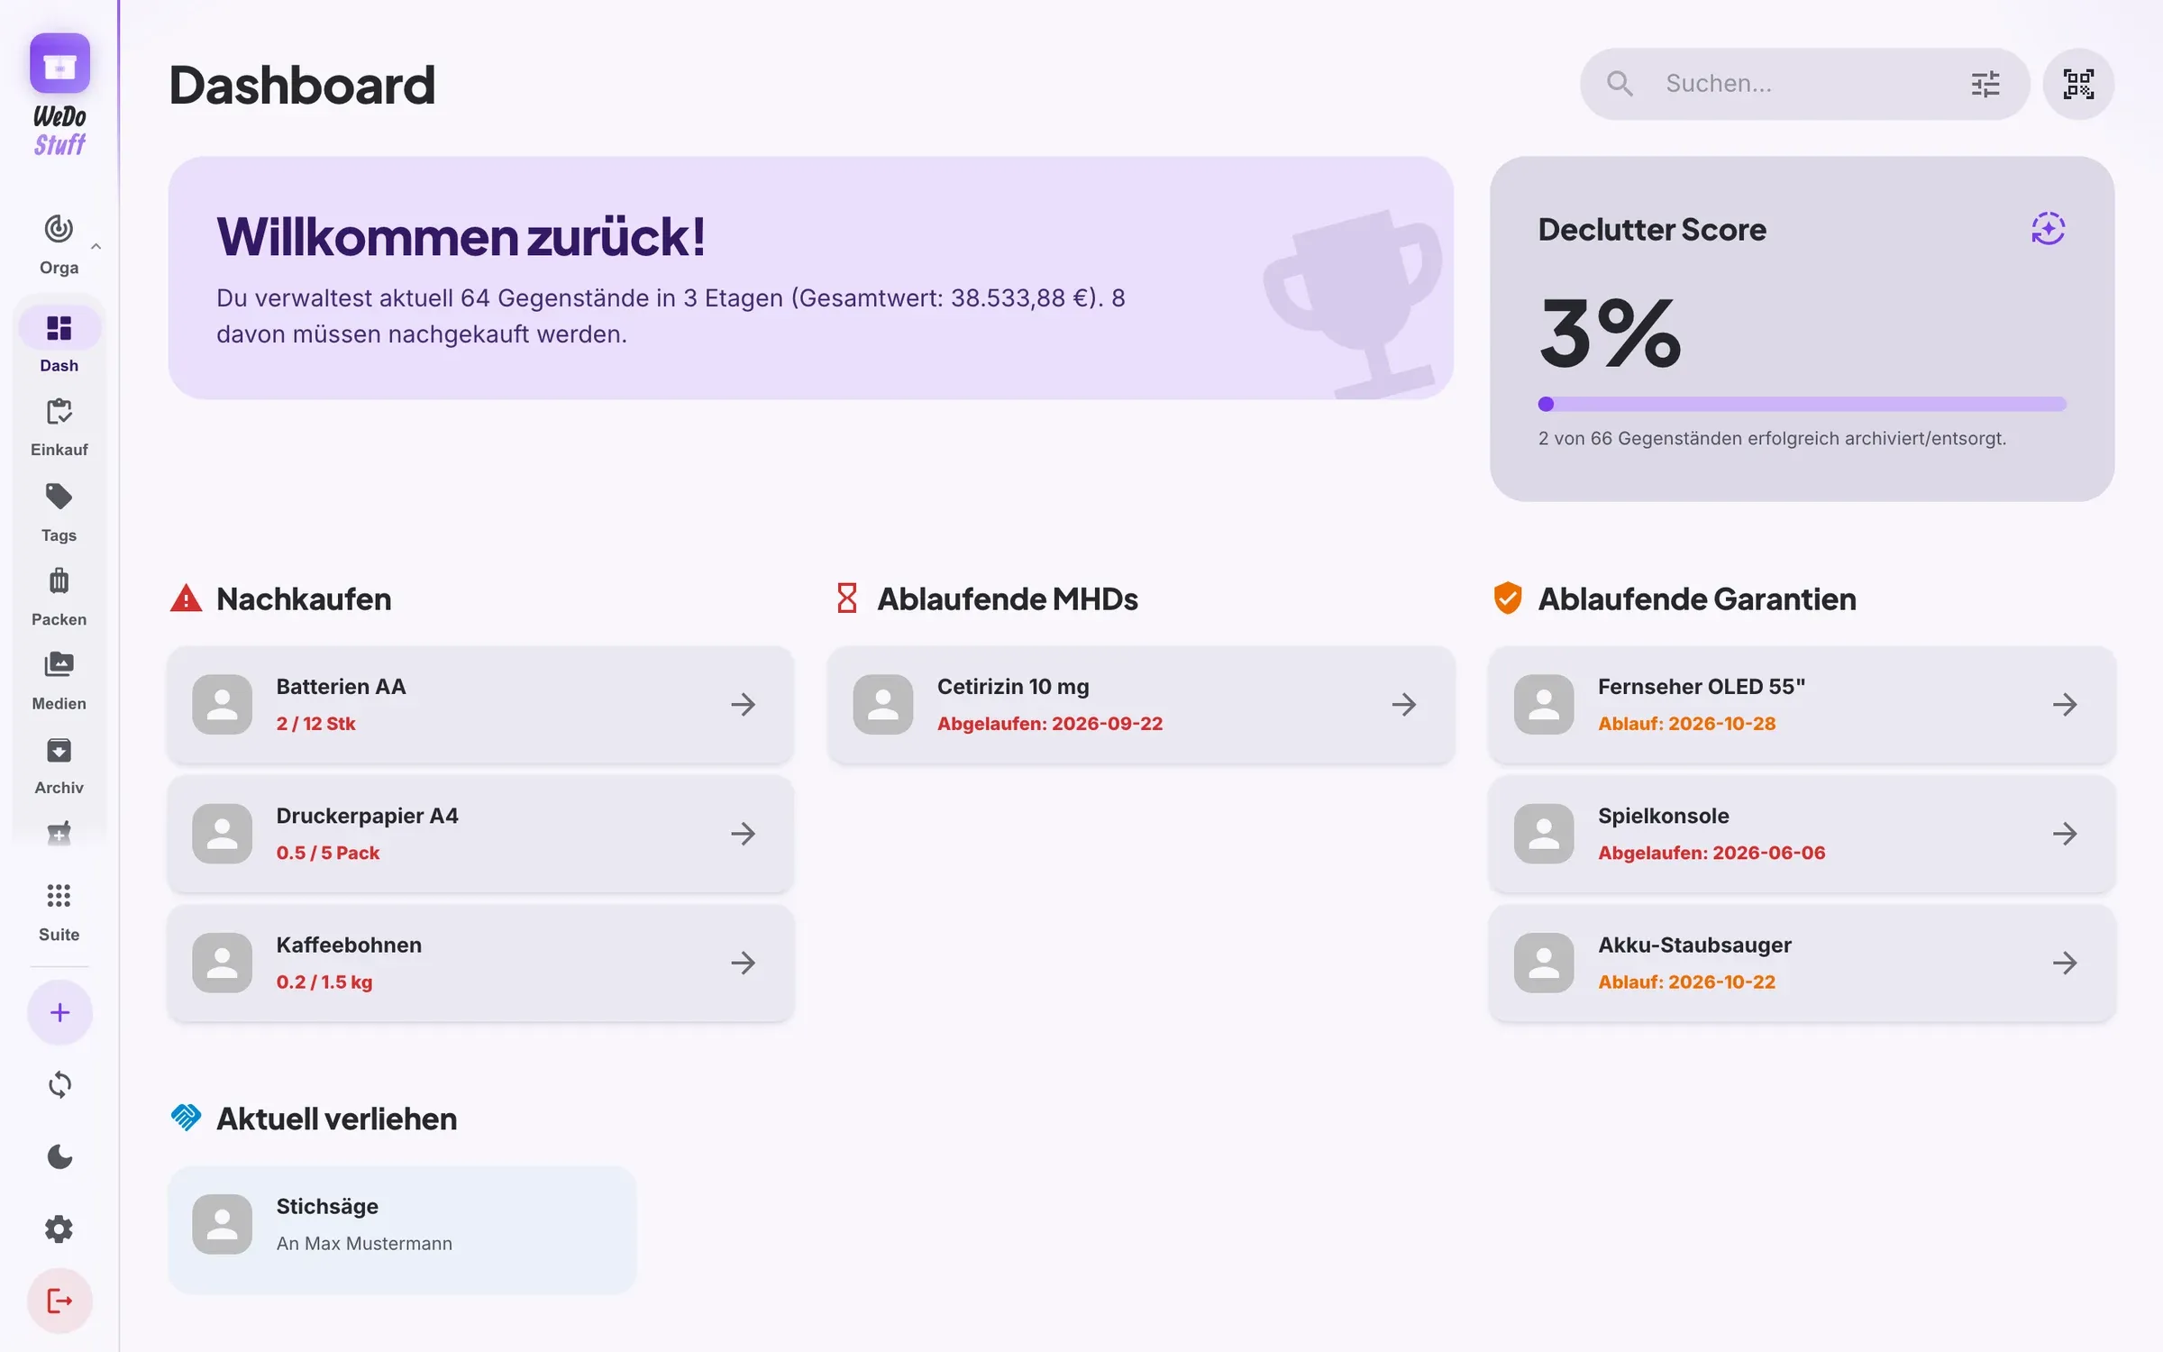
Task: Click the red logout button
Action: 59,1301
